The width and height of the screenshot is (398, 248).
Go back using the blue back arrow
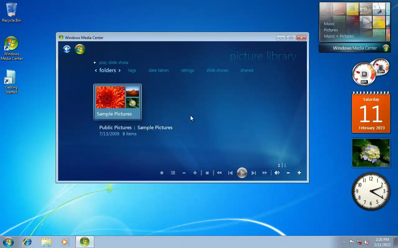coord(67,49)
